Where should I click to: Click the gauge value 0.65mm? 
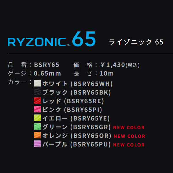(47, 74)
